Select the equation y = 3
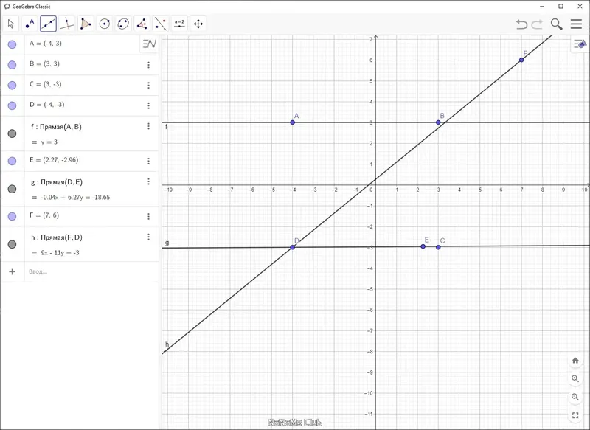Viewport: 590px width, 430px height. click(x=49, y=142)
